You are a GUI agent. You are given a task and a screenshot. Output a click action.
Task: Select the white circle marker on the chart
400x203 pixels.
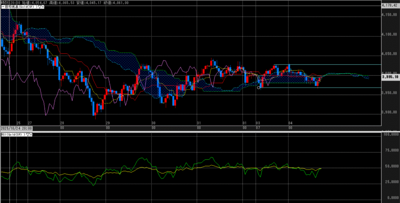pyautogui.click(x=259, y=88)
